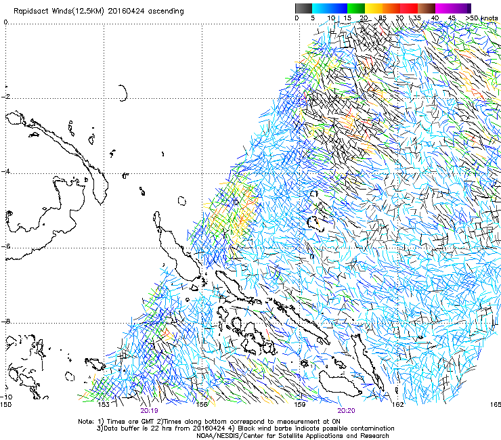Image resolution: width=501 pixels, height=440 pixels.
Task: Click the note 'Times are GMT'
Action: 129,422
